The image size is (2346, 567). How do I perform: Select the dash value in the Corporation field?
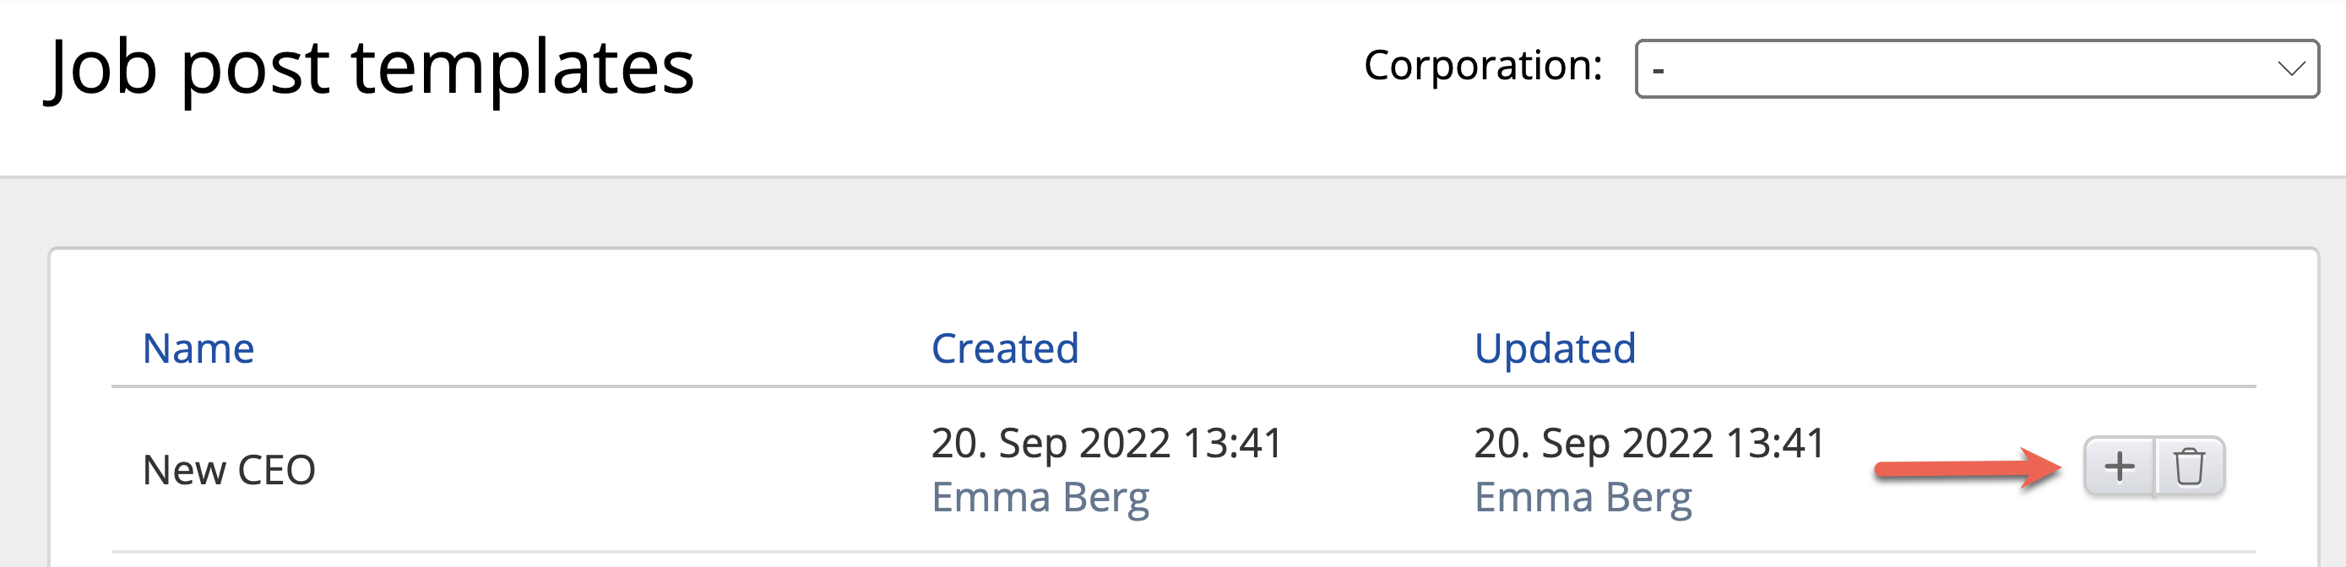point(1659,69)
